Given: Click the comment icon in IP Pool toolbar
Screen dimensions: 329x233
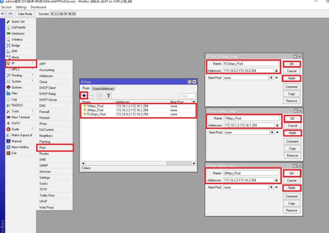Looking at the screenshot, I should point(100,96).
